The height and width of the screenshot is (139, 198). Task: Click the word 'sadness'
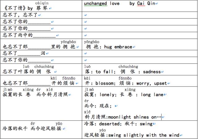tap(152, 72)
